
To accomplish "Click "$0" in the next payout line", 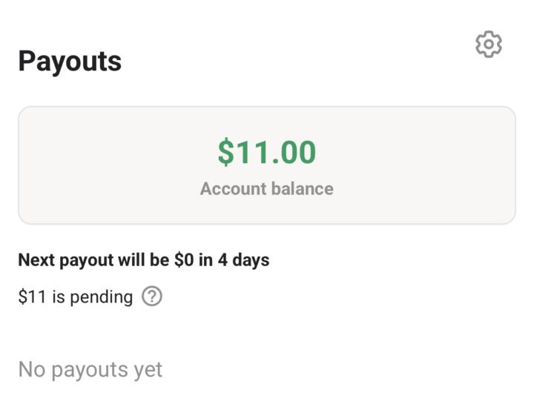I will (184, 260).
